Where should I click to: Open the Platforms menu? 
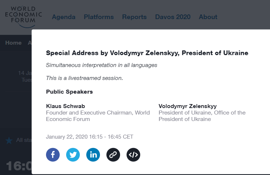click(x=99, y=17)
